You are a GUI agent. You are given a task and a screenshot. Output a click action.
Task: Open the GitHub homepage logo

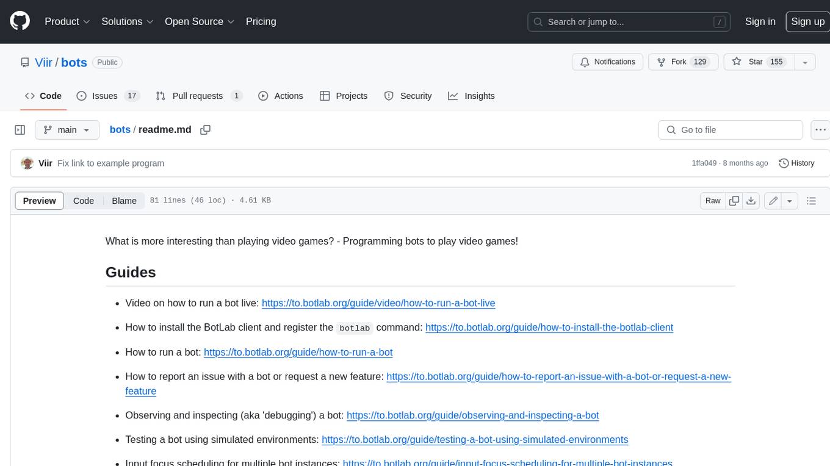[x=20, y=21]
